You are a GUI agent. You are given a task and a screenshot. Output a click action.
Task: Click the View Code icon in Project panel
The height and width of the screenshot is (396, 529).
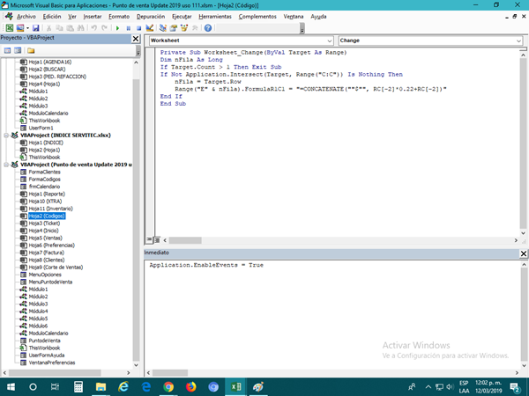pos(7,51)
